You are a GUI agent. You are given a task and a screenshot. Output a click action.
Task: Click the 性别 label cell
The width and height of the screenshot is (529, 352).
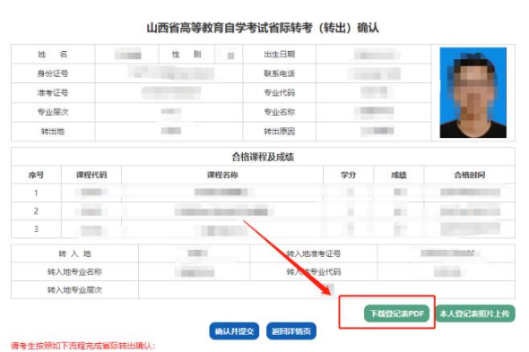pyautogui.click(x=186, y=54)
